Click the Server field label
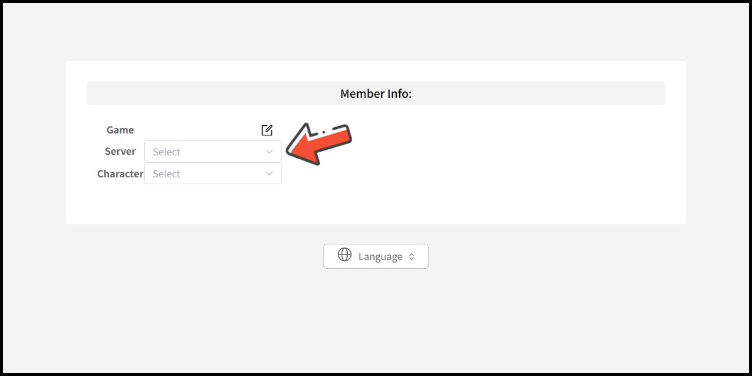752x376 pixels. (120, 152)
